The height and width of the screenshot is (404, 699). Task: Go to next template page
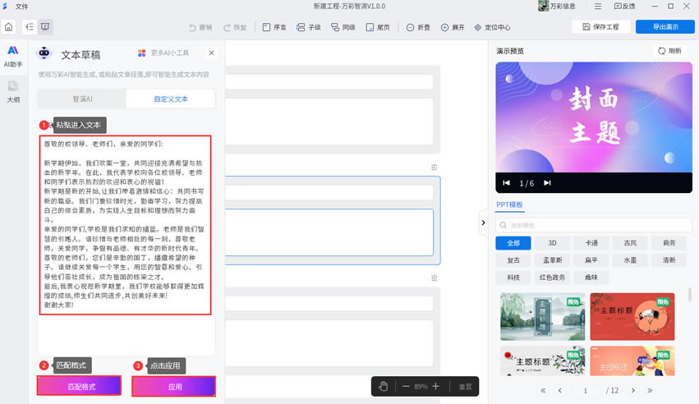633,391
